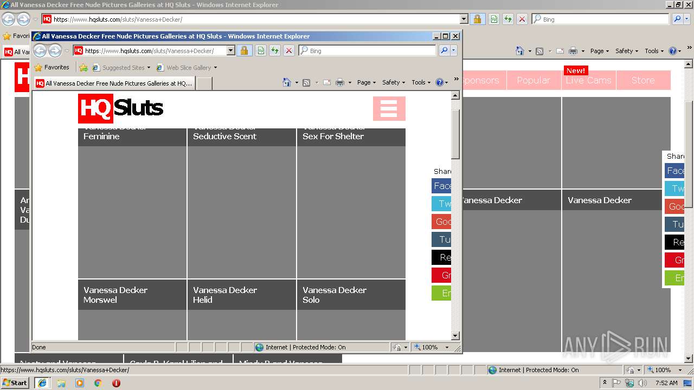Click the Help icon in the front window toolbar
Viewport: 694px width, 390px height.
click(x=440, y=82)
